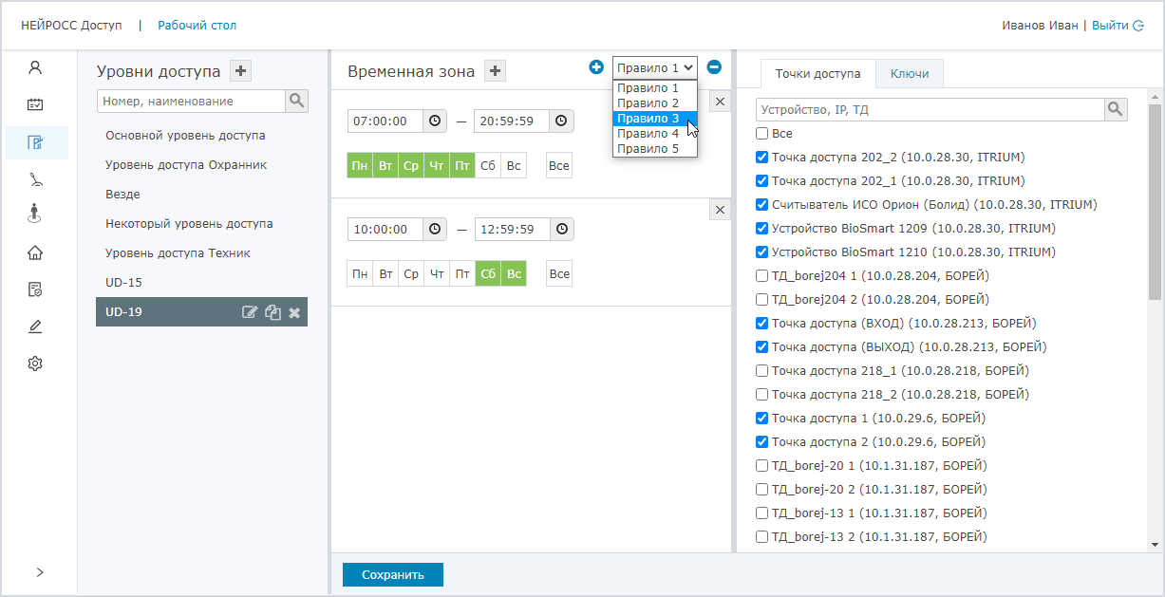Screen dimensions: 1165x597
Task: Uncheck Точка доступа 202_2 checkbox
Action: (x=761, y=158)
